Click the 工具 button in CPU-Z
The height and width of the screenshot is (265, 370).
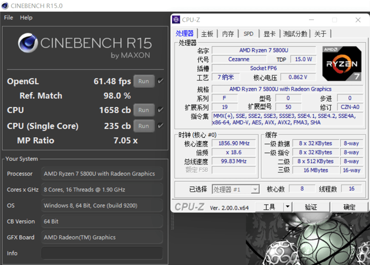pyautogui.click(x=269, y=207)
